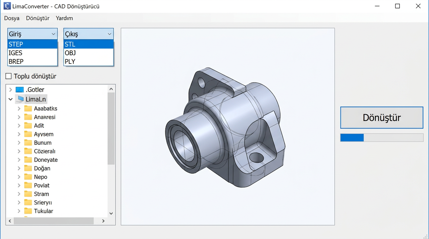Expand the Anaнresi folder
The width and height of the screenshot is (429, 239).
pyautogui.click(x=19, y=117)
